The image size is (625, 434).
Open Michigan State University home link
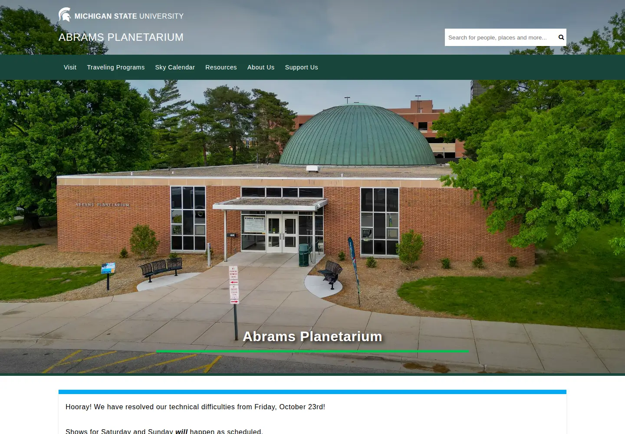pyautogui.click(x=121, y=15)
